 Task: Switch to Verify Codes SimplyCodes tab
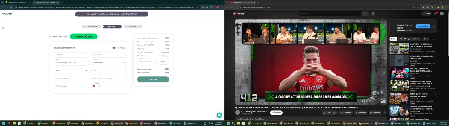(18, 2)
